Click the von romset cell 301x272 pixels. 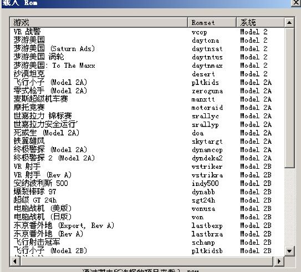(197, 217)
